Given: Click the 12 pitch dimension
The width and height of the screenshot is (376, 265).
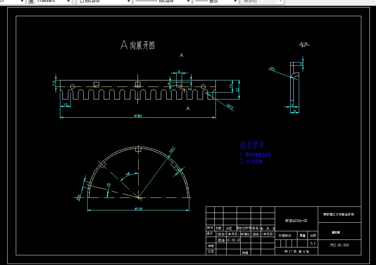Looking at the screenshot, I should pyautogui.click(x=65, y=105).
